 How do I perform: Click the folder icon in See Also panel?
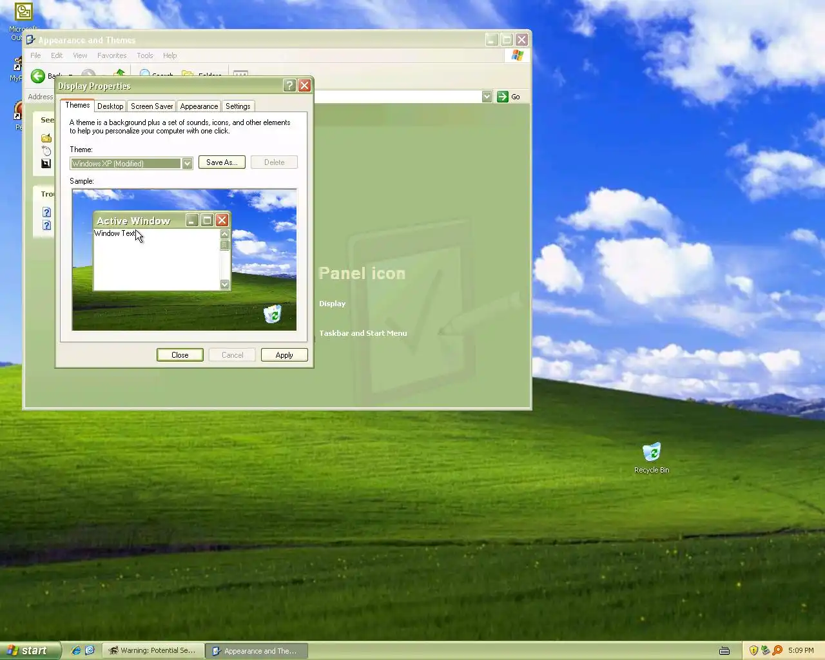(46, 138)
